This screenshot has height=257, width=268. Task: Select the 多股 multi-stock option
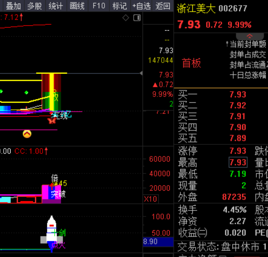click(x=35, y=6)
